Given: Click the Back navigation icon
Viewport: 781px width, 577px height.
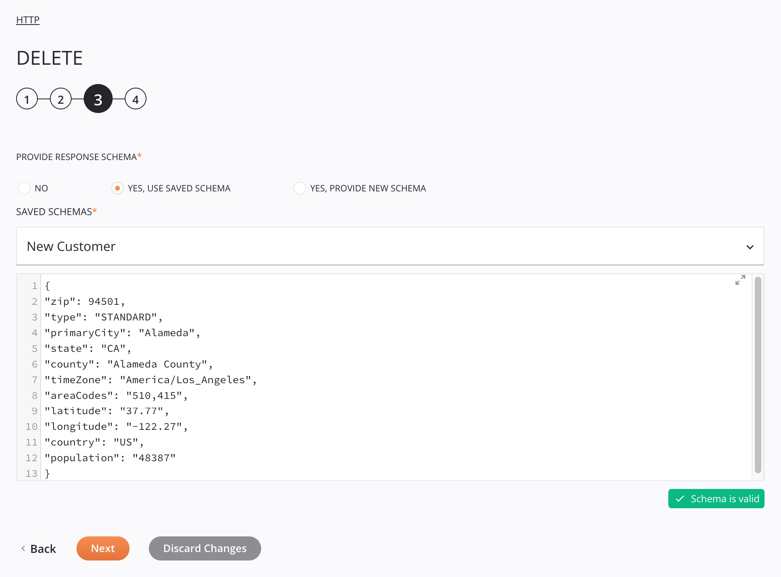Looking at the screenshot, I should point(23,548).
